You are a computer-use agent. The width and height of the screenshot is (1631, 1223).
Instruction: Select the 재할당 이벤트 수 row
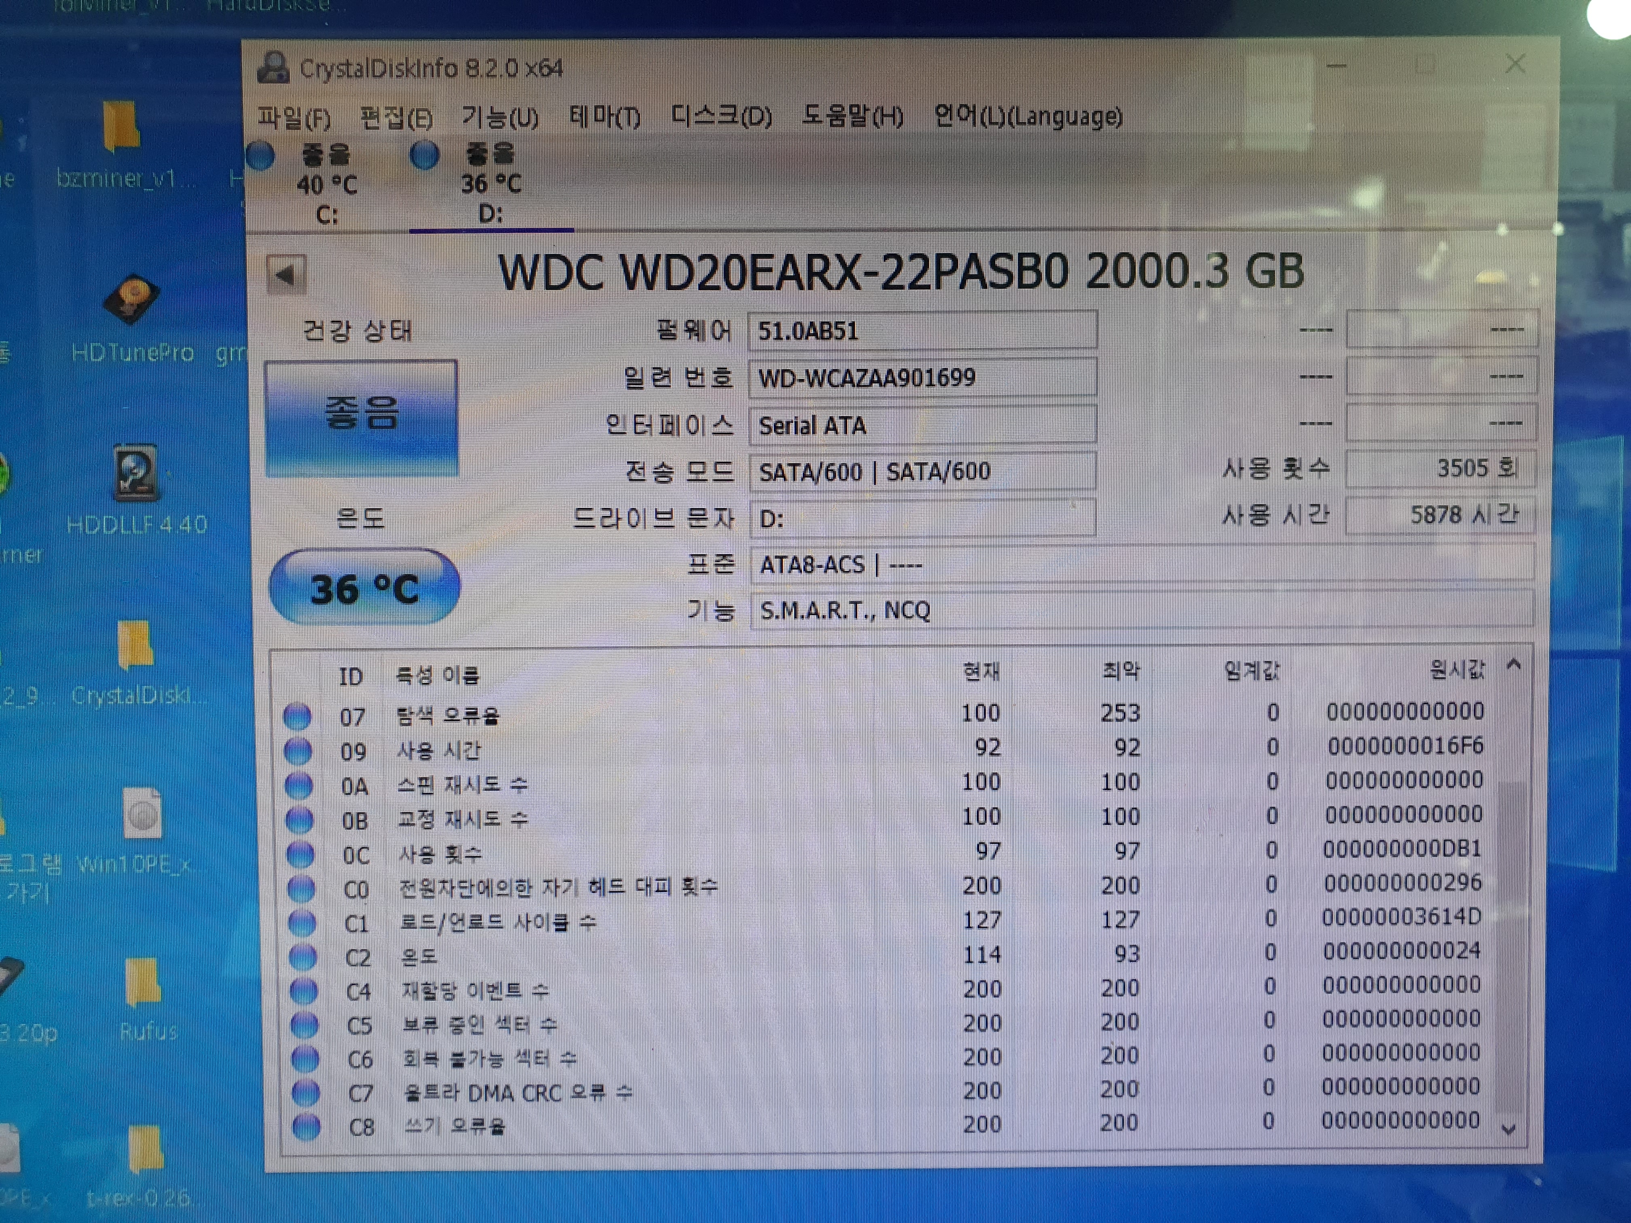pyautogui.click(x=885, y=989)
